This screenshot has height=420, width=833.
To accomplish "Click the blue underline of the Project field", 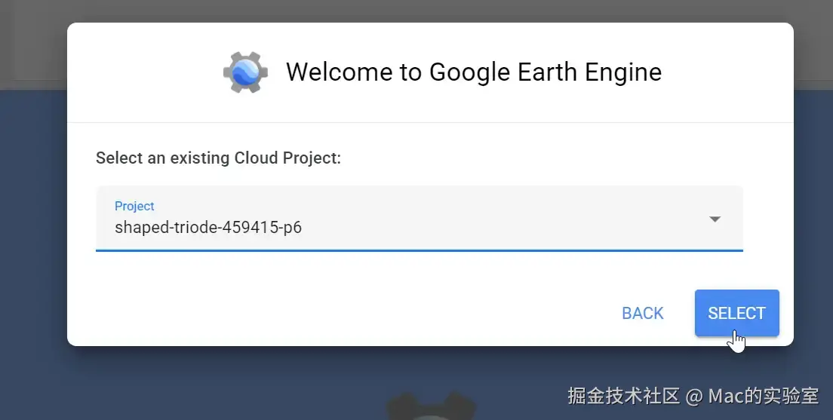I will (x=419, y=250).
